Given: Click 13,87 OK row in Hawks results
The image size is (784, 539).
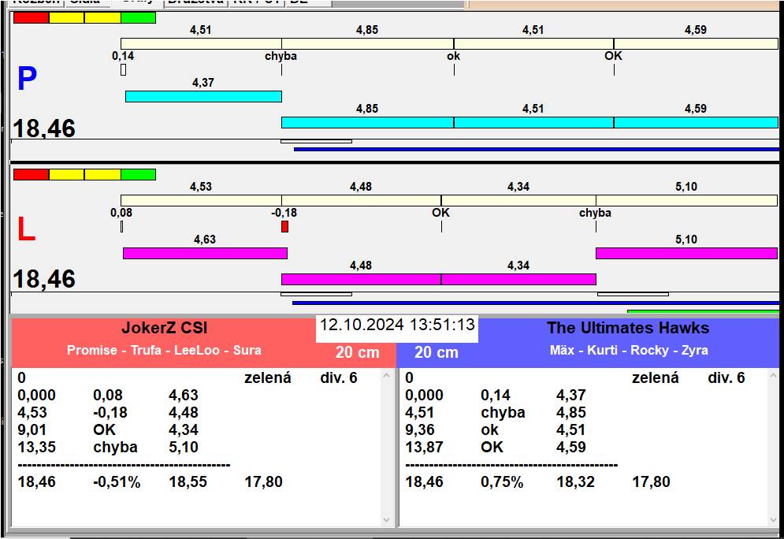Looking at the screenshot, I should coord(496,447).
